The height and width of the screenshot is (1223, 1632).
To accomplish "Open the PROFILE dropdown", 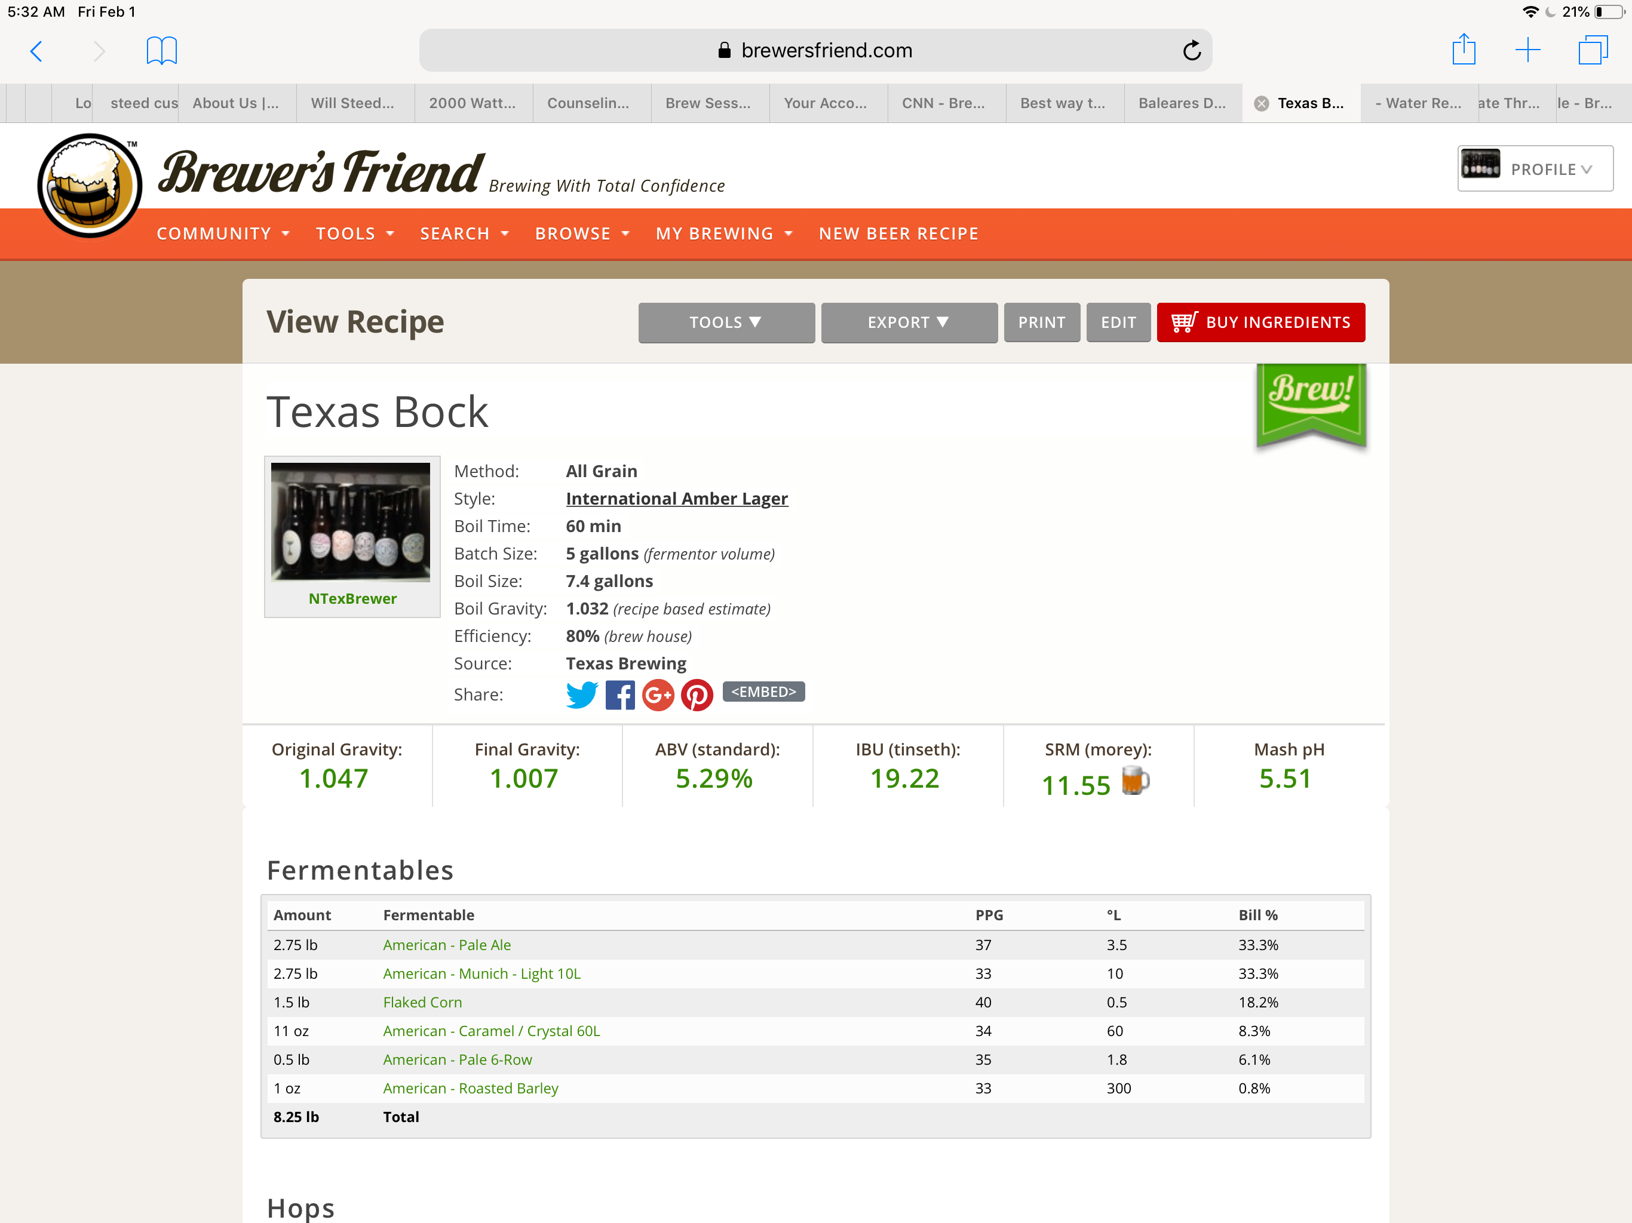I will tap(1535, 169).
